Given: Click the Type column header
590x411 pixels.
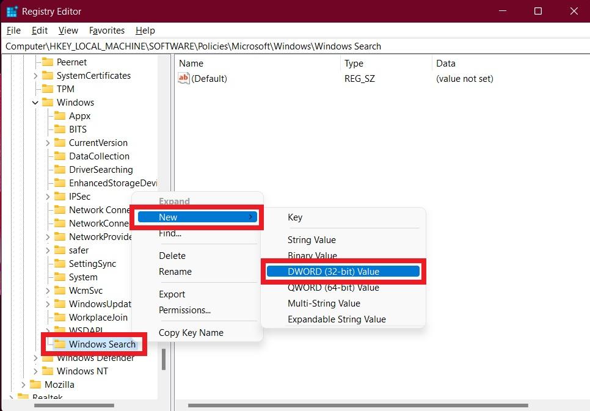Looking at the screenshot, I should point(386,64).
